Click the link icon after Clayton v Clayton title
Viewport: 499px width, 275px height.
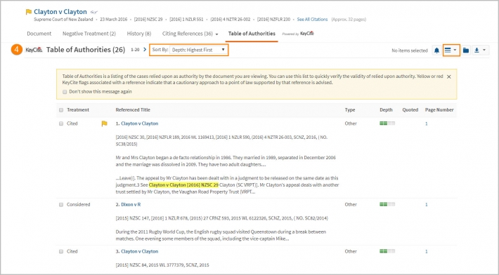(x=93, y=12)
